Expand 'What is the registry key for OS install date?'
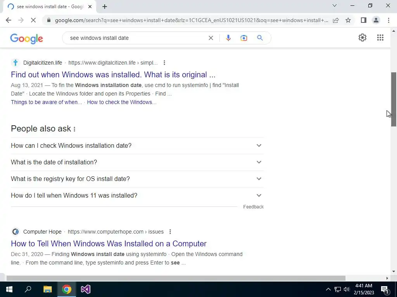The width and height of the screenshot is (397, 297). [x=137, y=179]
